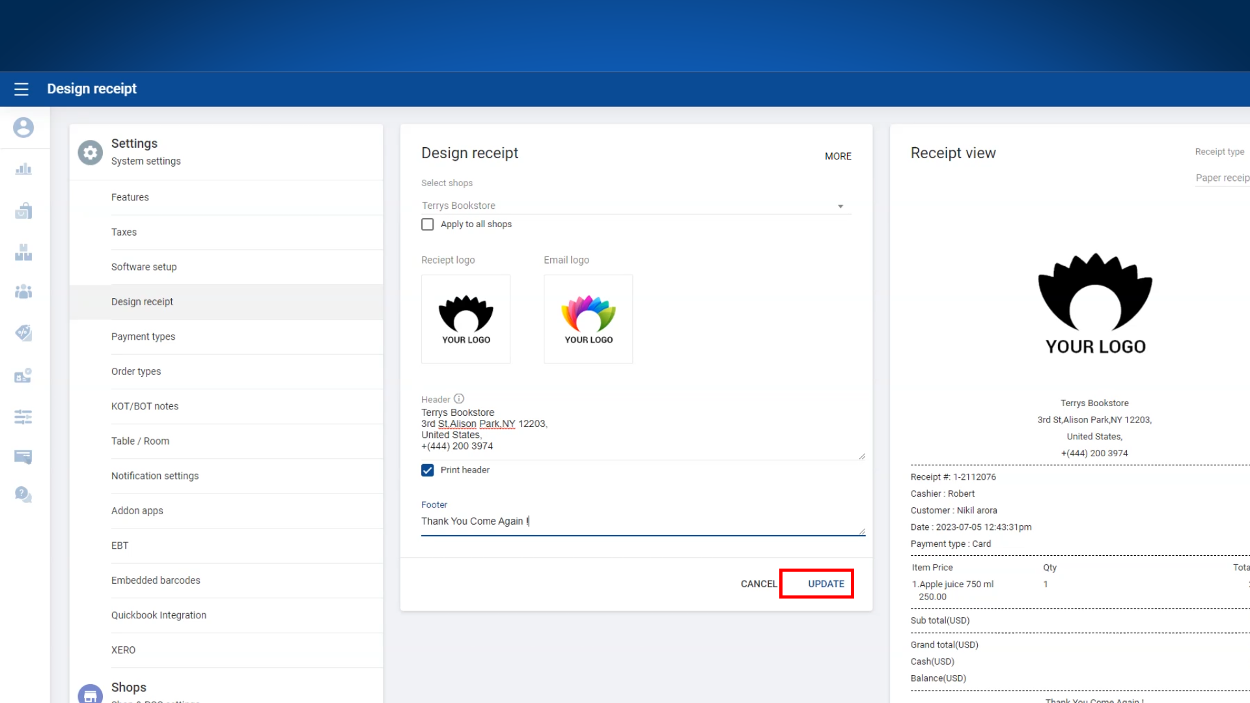Open the customers group icon
The width and height of the screenshot is (1250, 703).
tap(23, 292)
